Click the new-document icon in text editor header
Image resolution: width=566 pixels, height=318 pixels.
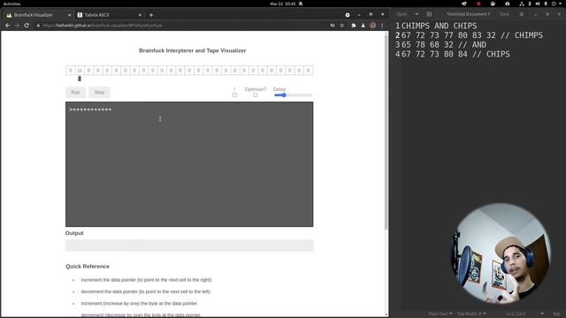(x=429, y=14)
